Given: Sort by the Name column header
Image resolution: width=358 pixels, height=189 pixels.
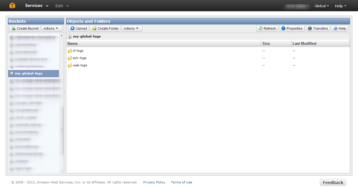Looking at the screenshot, I should point(72,43).
